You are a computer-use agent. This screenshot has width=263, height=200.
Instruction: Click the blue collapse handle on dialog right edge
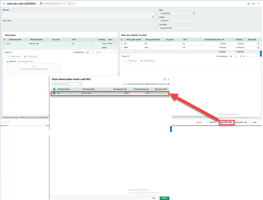pos(171,129)
